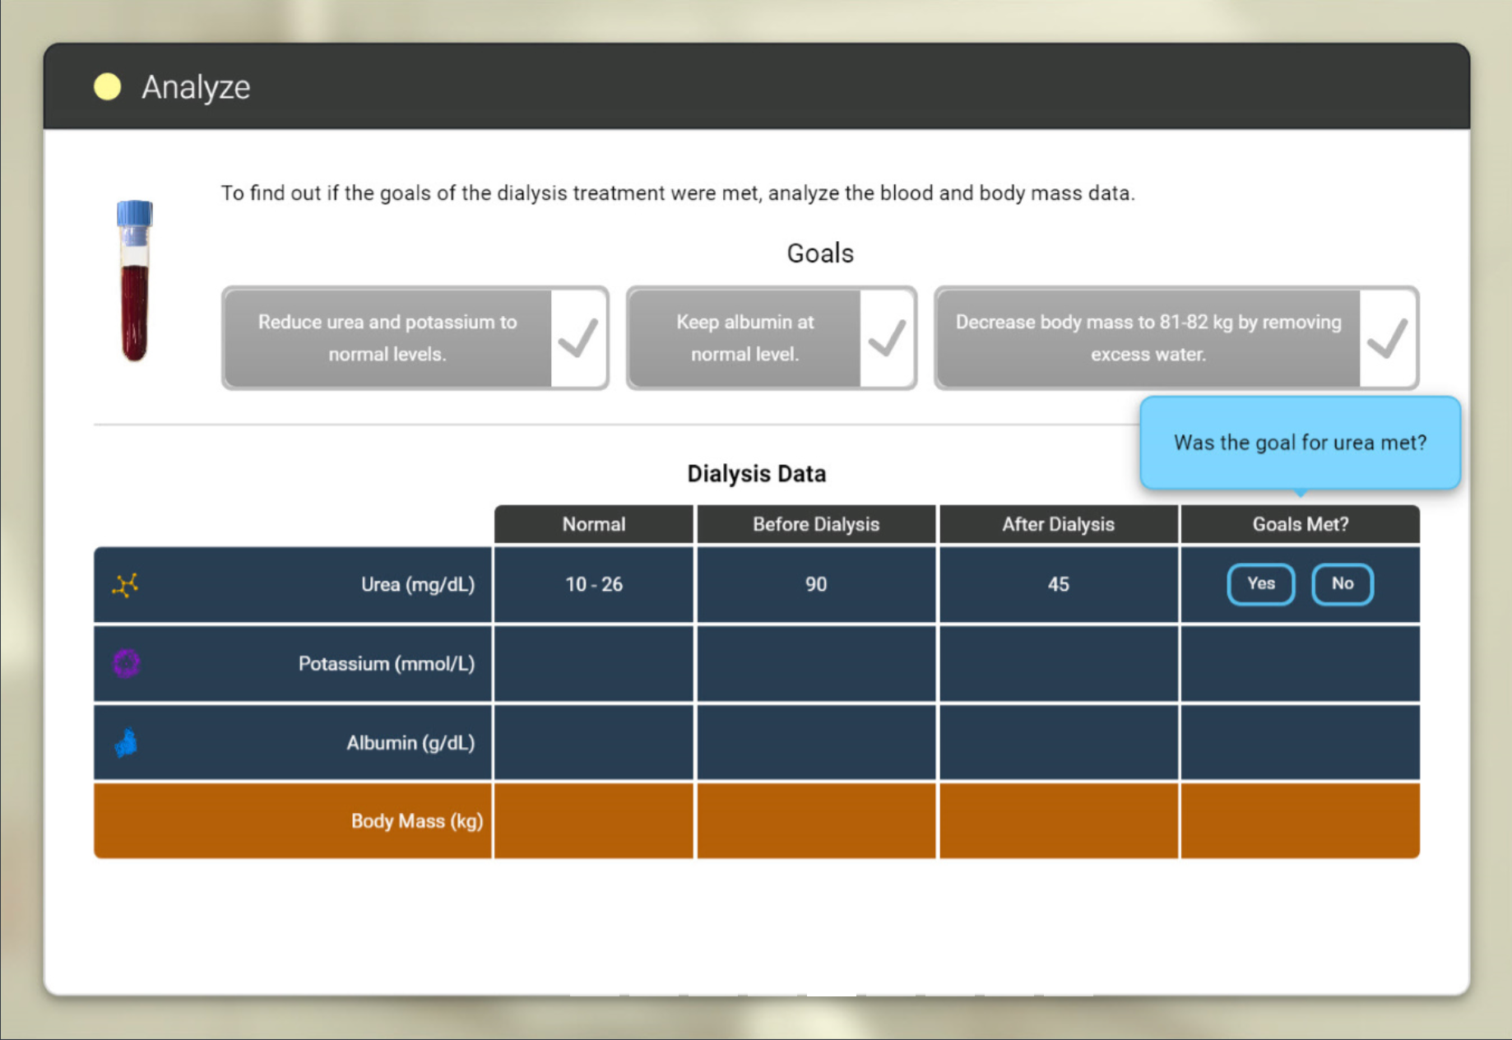Click the Urea (mg/dL) row label
The image size is (1512, 1040).
click(418, 585)
